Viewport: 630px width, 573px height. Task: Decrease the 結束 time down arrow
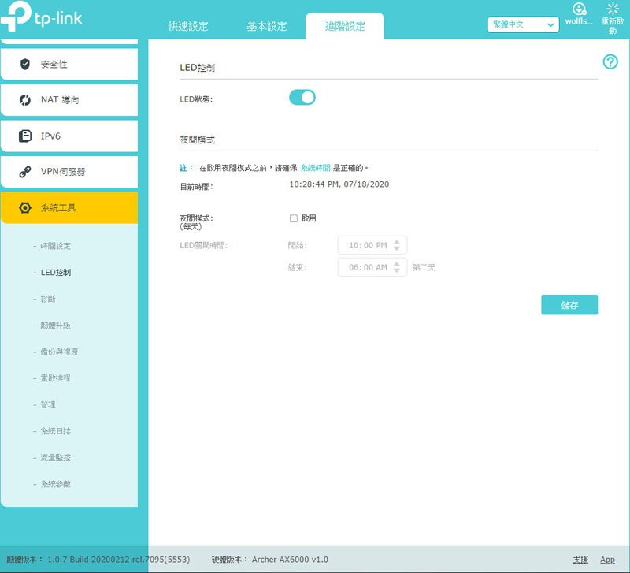coord(397,270)
